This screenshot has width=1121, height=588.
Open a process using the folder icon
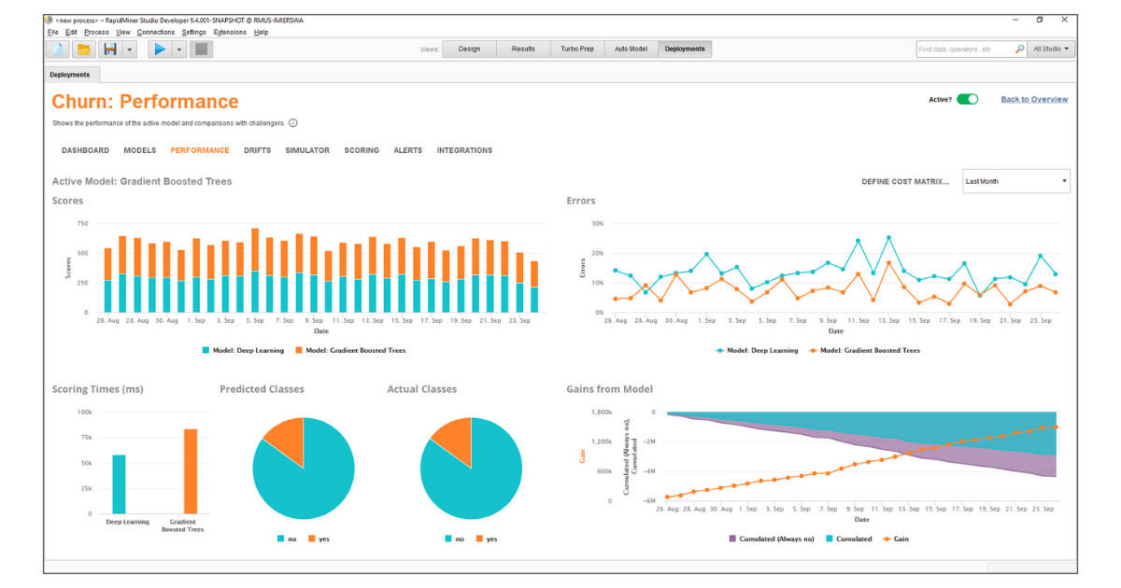tap(81, 49)
